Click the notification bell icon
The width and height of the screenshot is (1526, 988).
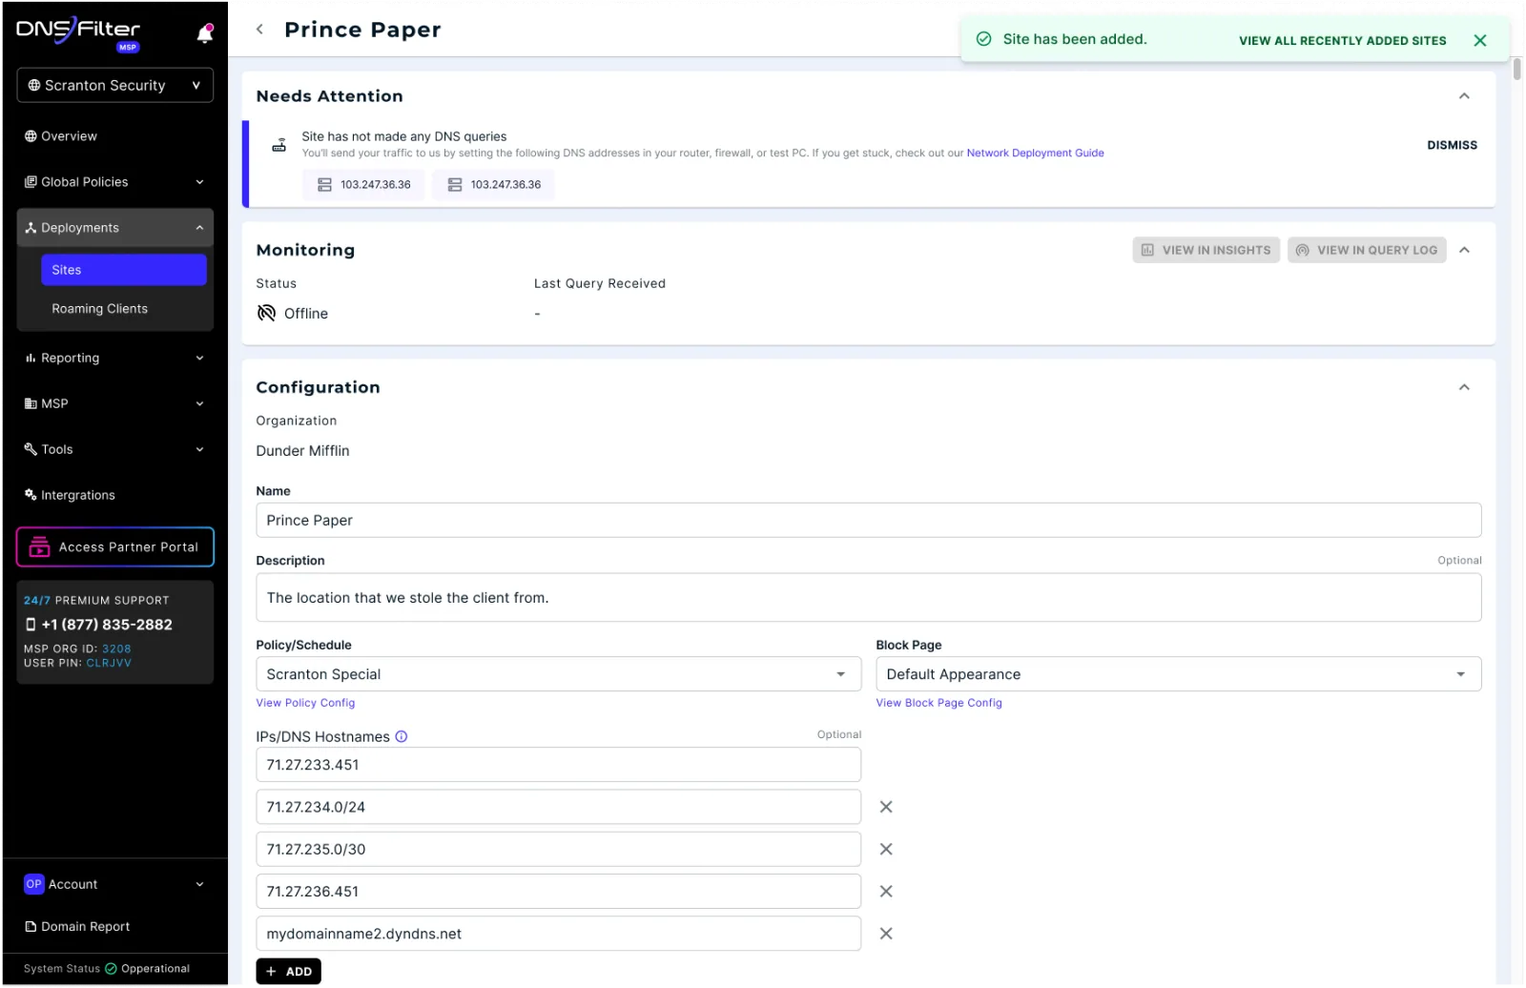(204, 33)
